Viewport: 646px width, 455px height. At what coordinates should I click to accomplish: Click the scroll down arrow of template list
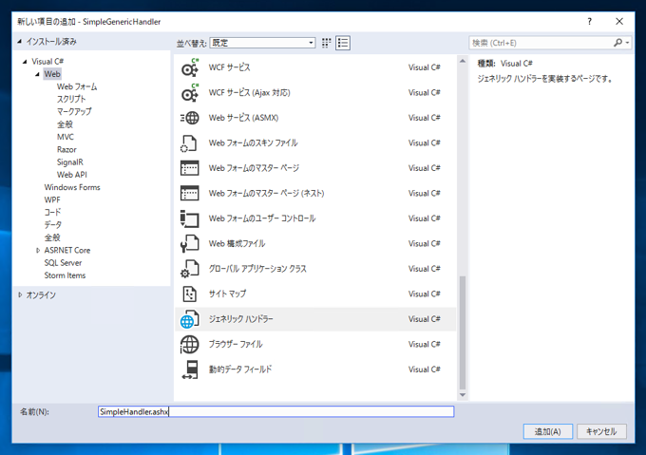point(463,395)
